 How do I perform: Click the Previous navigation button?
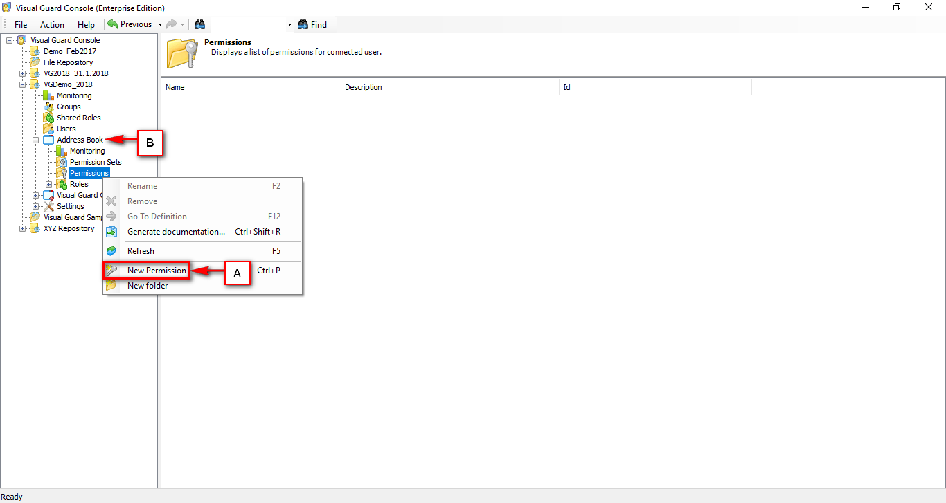point(132,24)
